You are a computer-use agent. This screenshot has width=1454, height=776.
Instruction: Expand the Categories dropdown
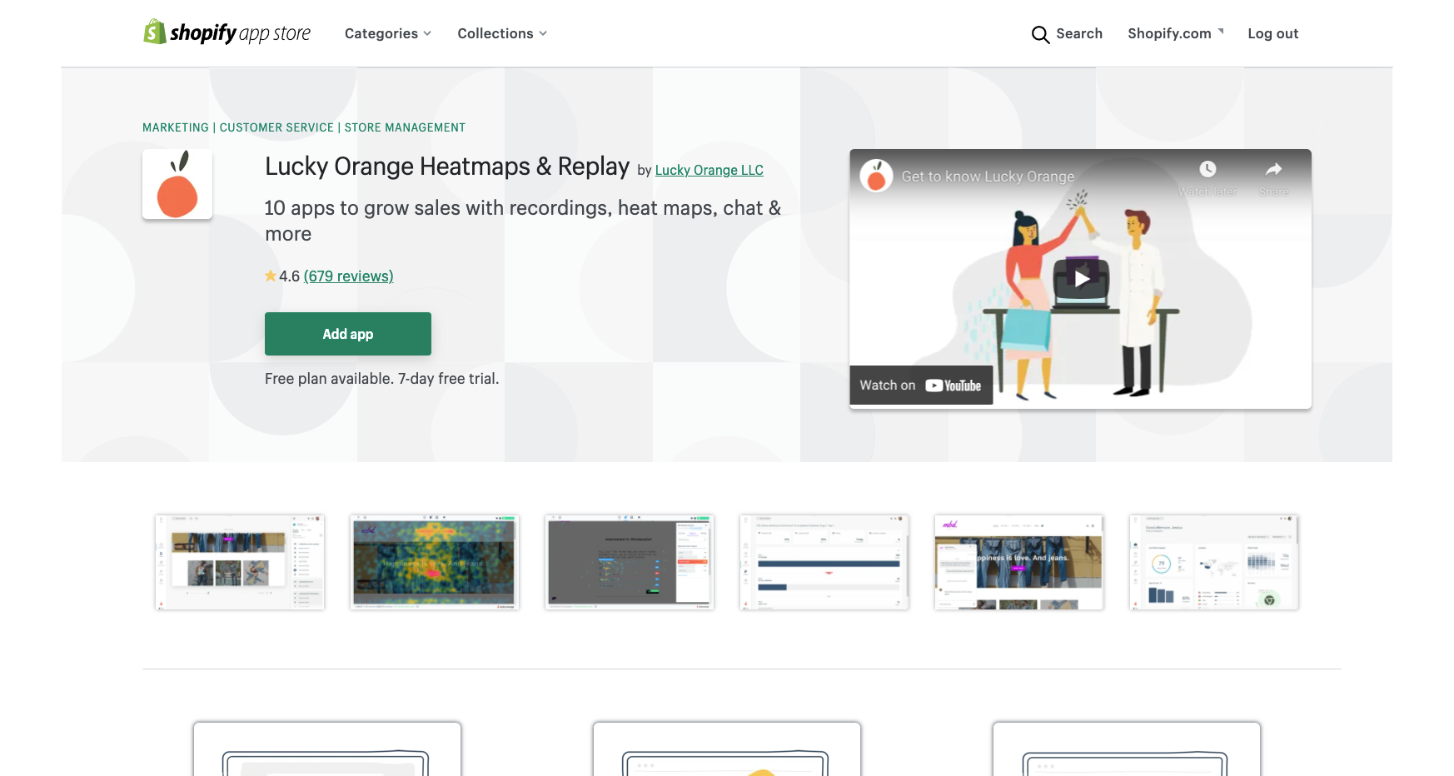388,33
